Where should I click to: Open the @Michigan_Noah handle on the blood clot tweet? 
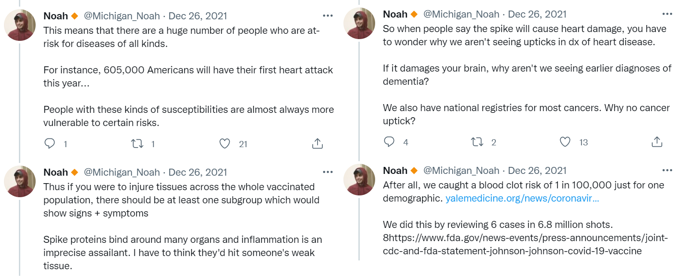pyautogui.click(x=461, y=171)
